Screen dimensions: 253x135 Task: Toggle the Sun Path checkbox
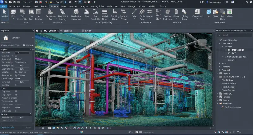(x=16, y=85)
